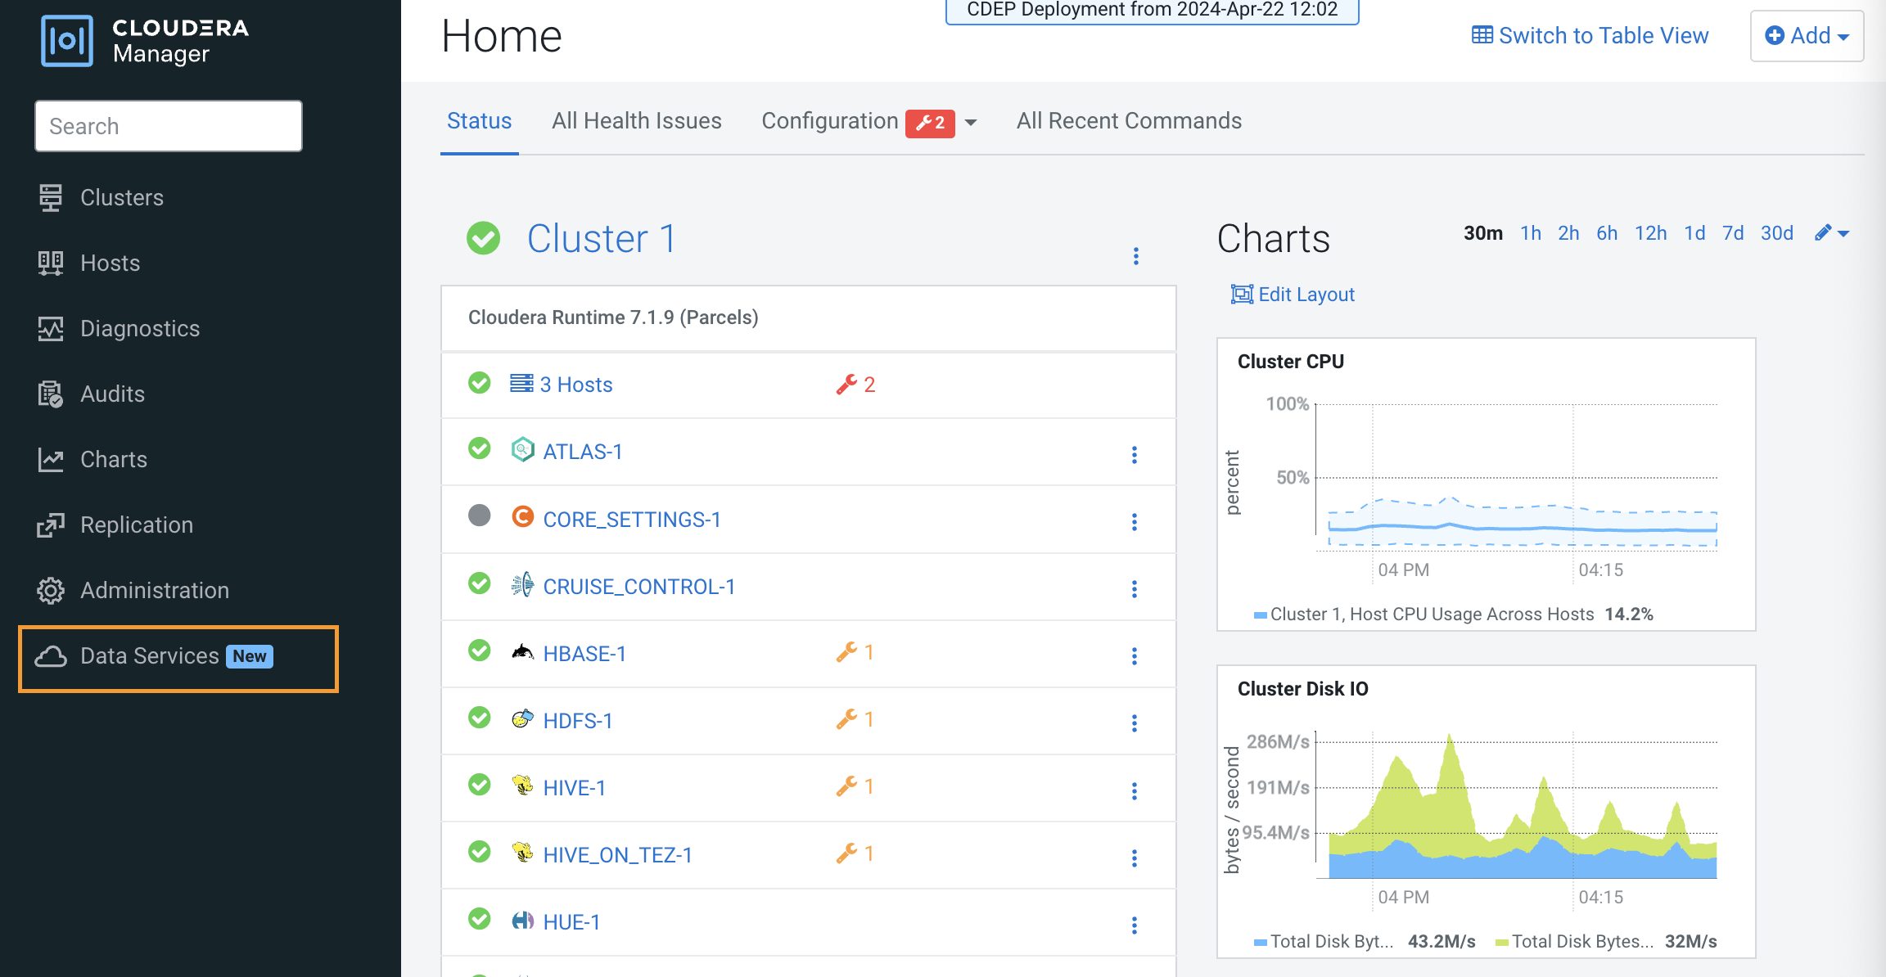Select the 1h chart time range

[1531, 233]
